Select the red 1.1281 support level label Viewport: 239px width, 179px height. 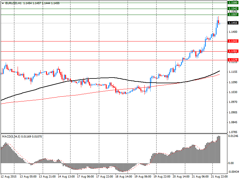point(233,51)
